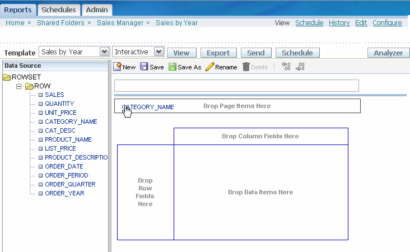Open Sales by Year breadcrumb
The width and height of the screenshot is (410, 252).
click(177, 23)
